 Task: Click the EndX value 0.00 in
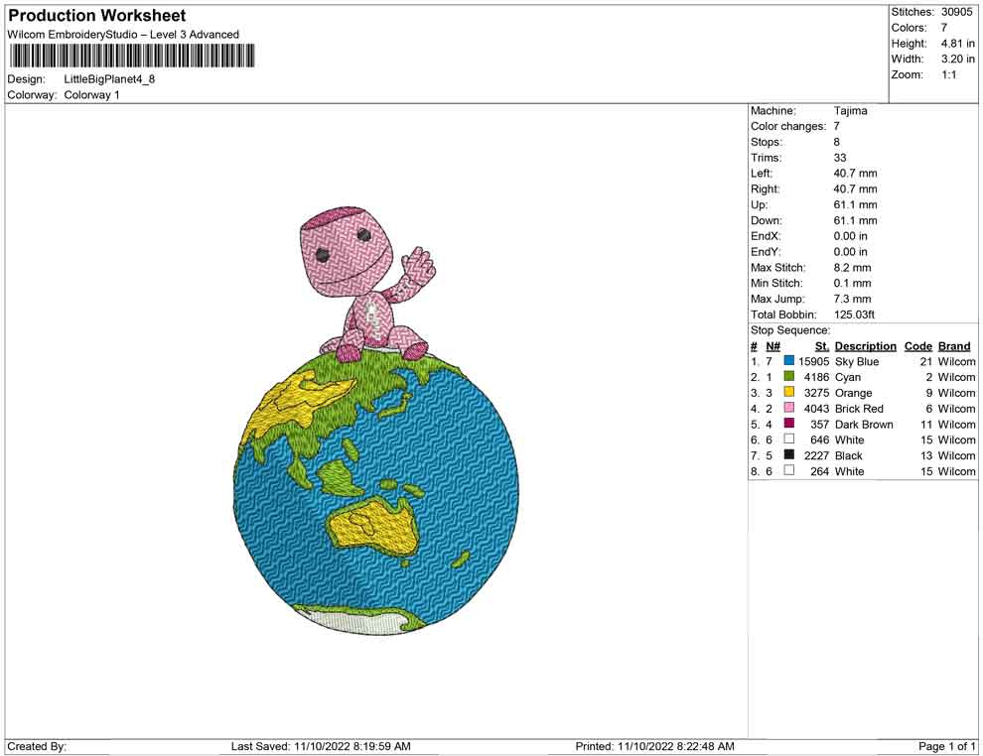point(850,236)
